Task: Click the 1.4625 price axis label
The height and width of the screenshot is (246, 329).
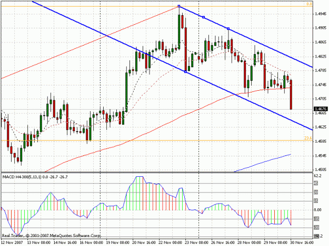Action: point(321,127)
